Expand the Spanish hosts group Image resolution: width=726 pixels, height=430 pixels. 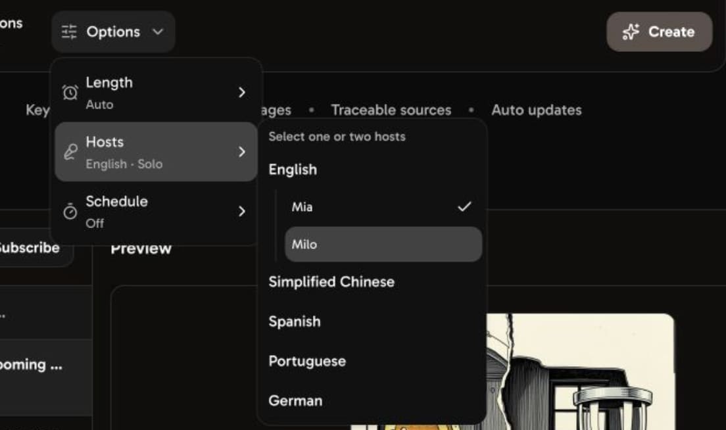point(295,322)
